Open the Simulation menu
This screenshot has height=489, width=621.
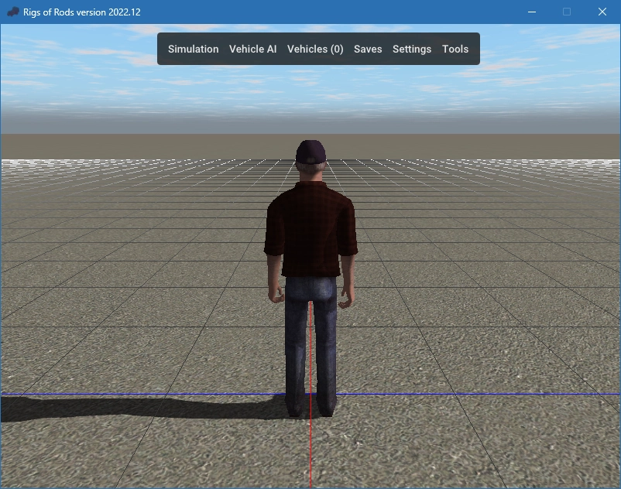coord(193,49)
